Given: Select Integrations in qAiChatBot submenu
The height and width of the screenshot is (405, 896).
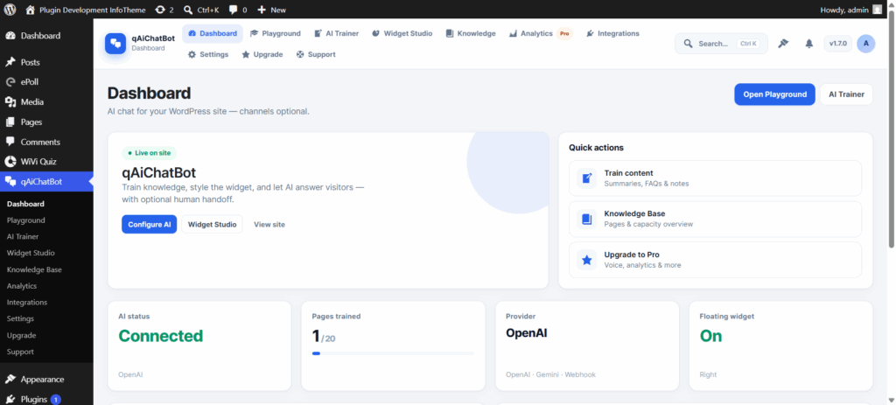Looking at the screenshot, I should (x=27, y=302).
